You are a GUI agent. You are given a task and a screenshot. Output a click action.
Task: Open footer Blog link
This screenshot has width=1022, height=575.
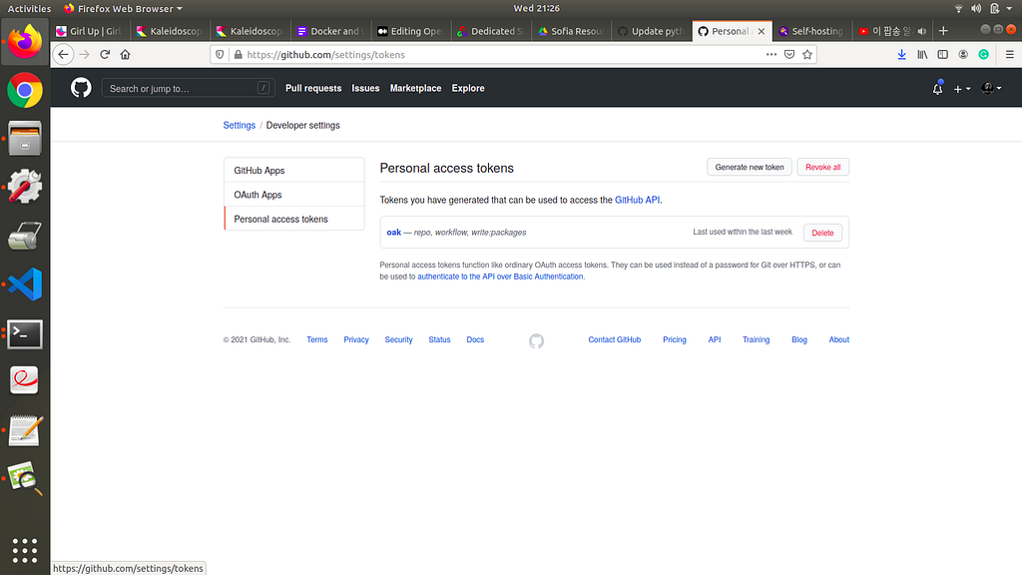click(x=799, y=339)
